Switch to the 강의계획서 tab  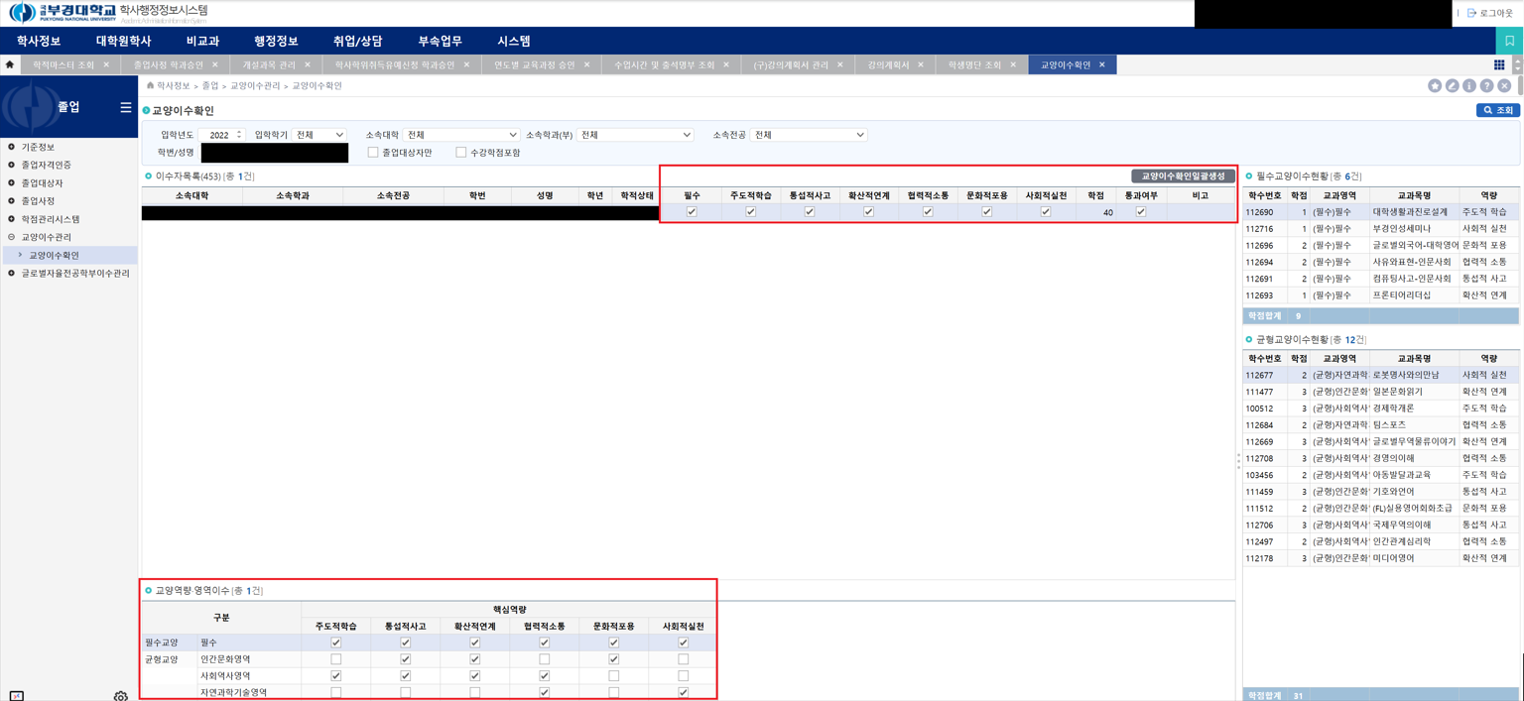[888, 65]
